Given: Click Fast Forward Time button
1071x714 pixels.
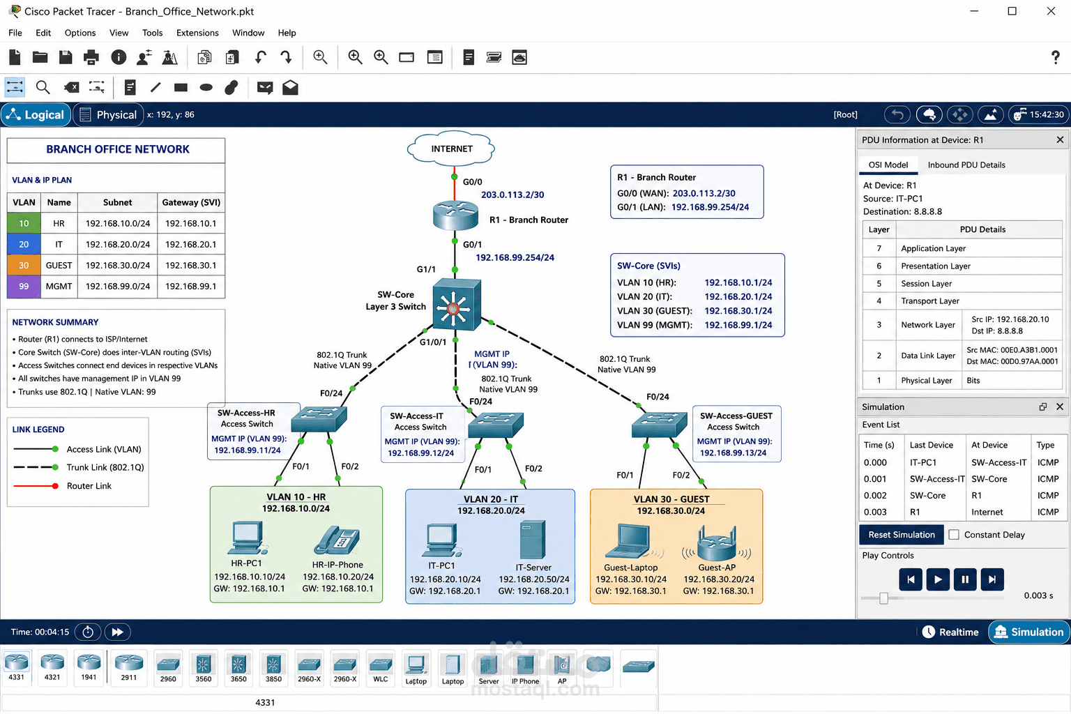Looking at the screenshot, I should tap(118, 632).
